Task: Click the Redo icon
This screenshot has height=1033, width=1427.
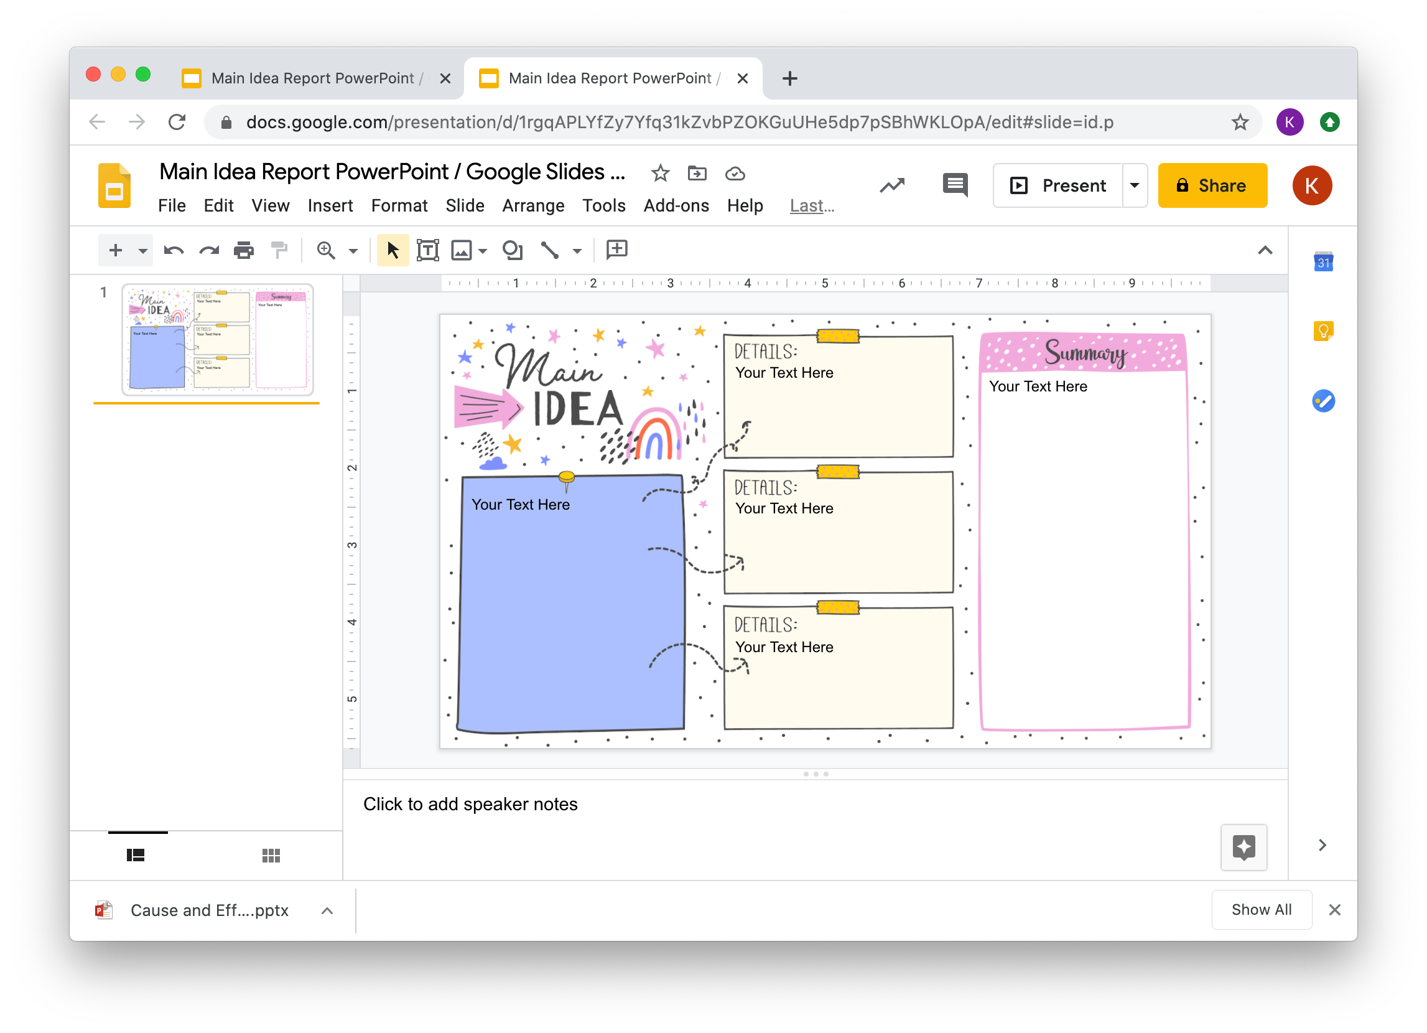Action: (x=208, y=250)
